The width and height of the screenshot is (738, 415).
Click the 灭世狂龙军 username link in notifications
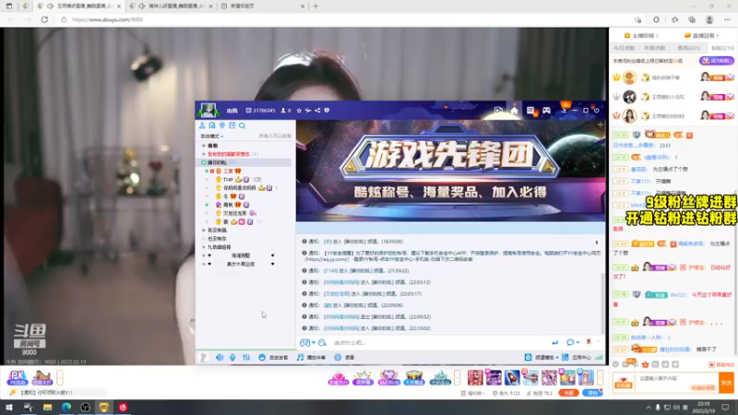point(337,294)
